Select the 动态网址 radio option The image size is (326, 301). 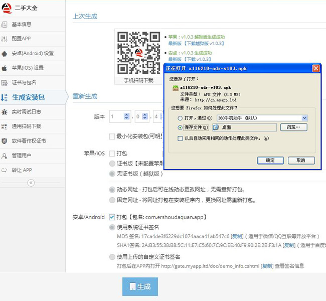pyautogui.click(x=112, y=190)
